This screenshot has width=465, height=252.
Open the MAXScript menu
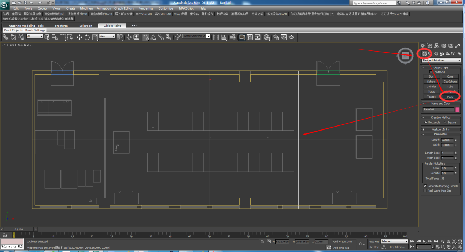click(187, 8)
